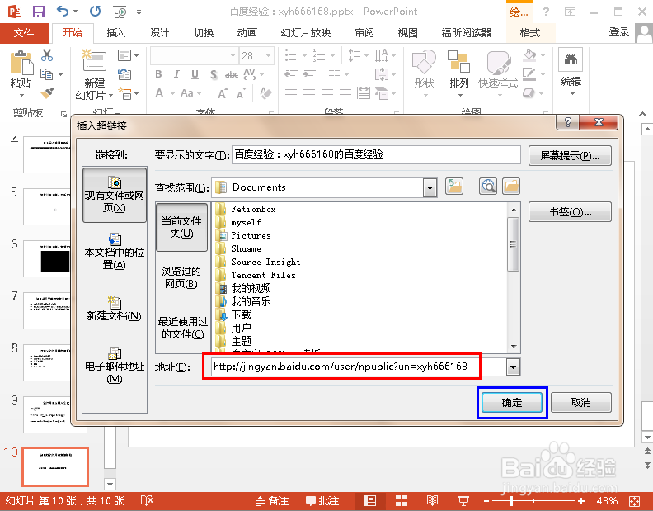Open the Arrange objects icon
The image size is (653, 511).
[458, 62]
